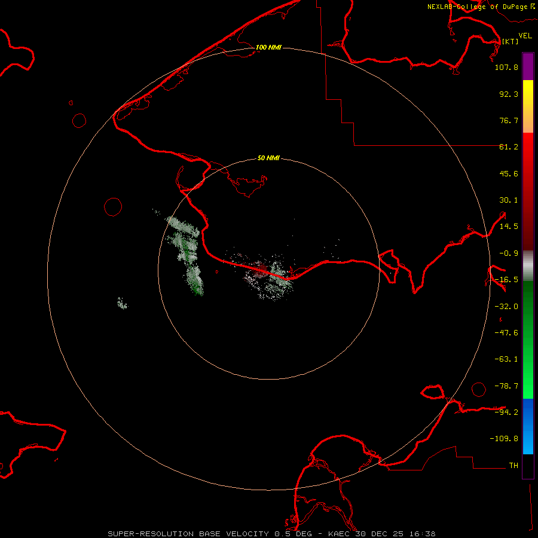Click the green segment of the velocity scale
This screenshot has width=538, height=538.
(x=528, y=340)
